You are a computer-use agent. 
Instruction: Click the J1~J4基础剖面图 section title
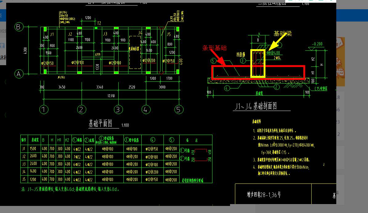[x=256, y=106]
